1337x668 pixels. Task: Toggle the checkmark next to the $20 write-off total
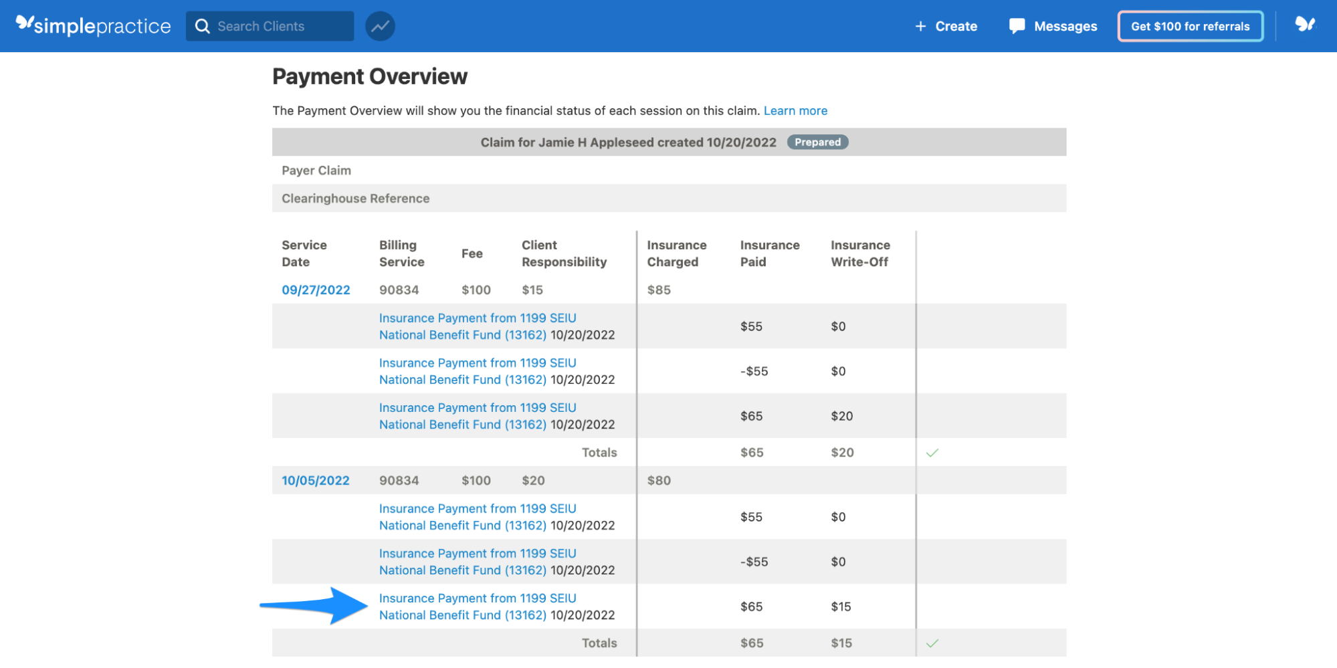(932, 452)
